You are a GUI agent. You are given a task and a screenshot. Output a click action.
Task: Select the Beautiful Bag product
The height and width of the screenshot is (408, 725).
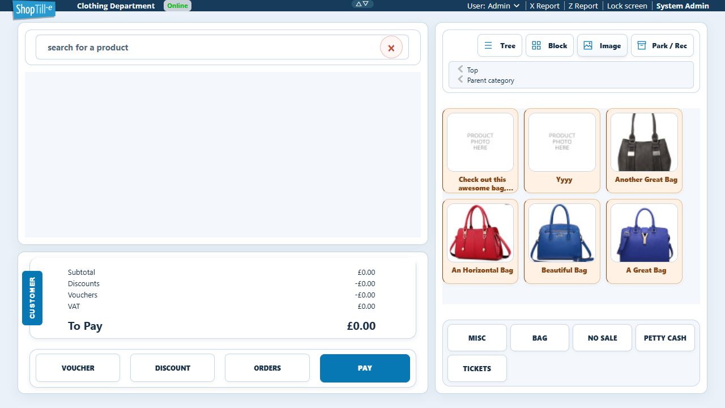click(562, 241)
